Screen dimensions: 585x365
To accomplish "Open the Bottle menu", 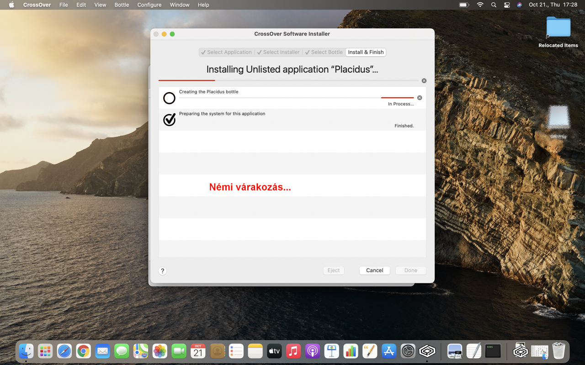I will 122,5.
